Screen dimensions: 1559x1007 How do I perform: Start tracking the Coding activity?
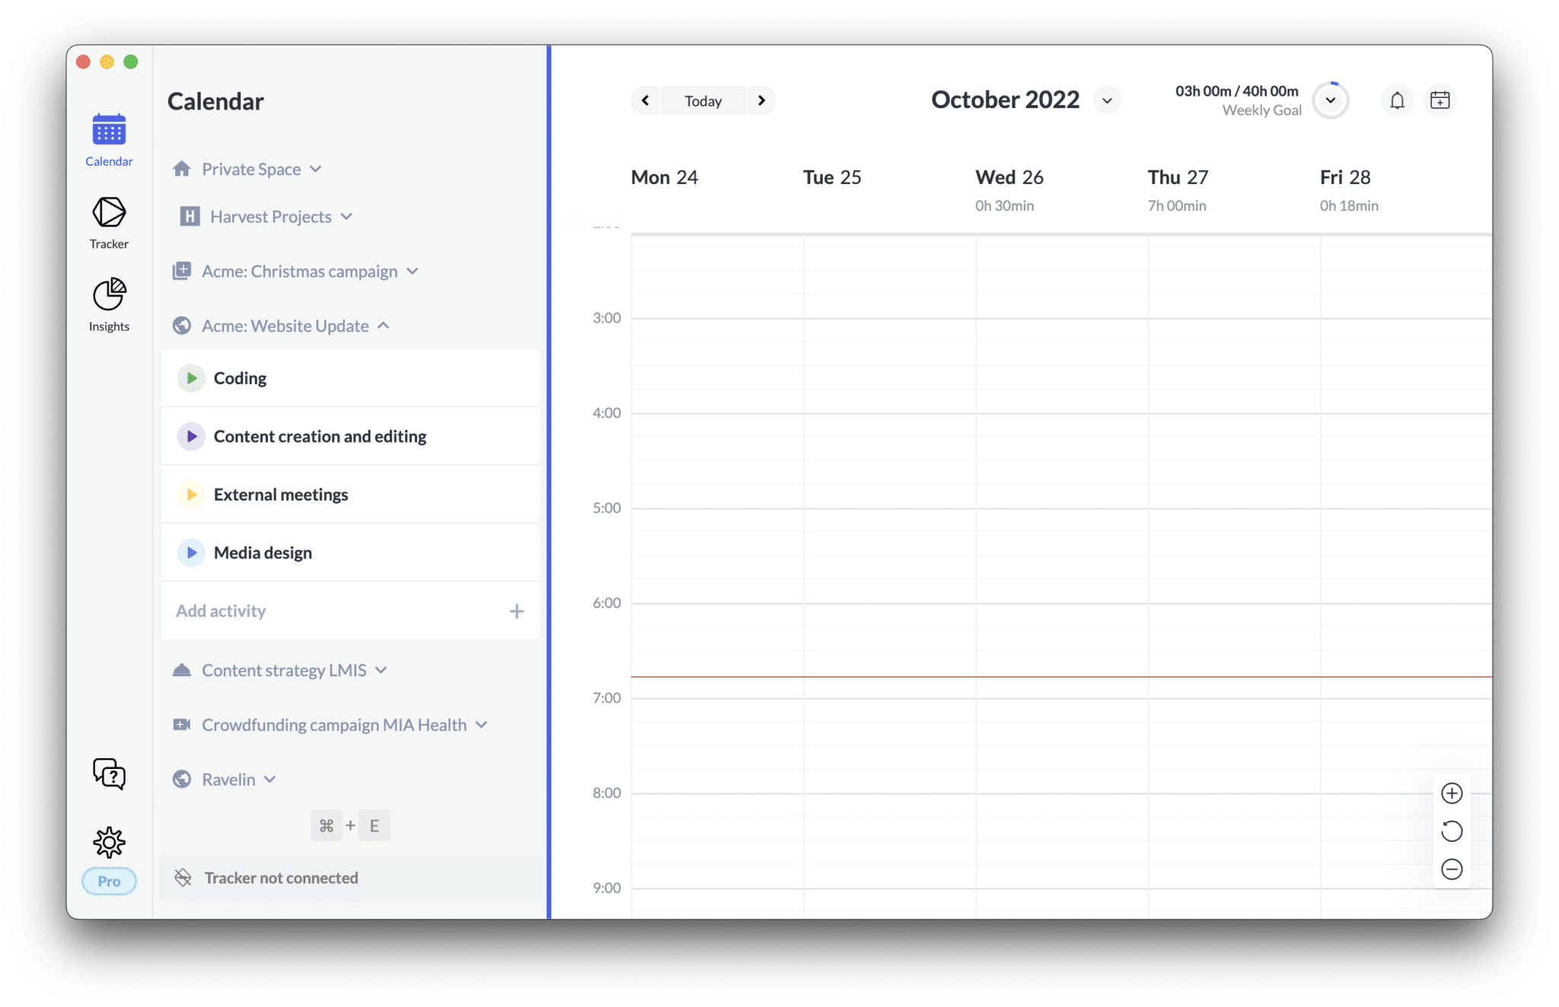(x=191, y=378)
